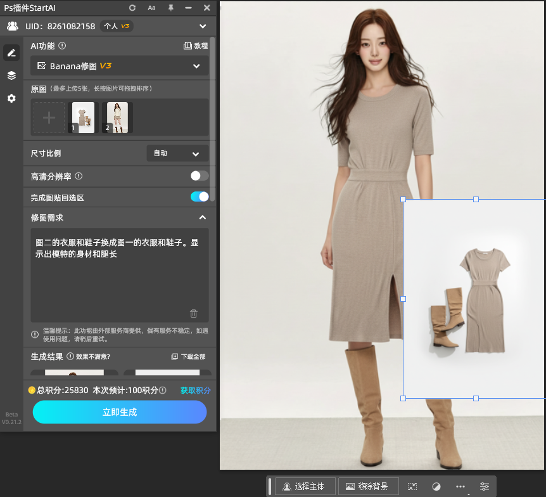Disable the 完成图贴回选区 toggle

point(200,197)
